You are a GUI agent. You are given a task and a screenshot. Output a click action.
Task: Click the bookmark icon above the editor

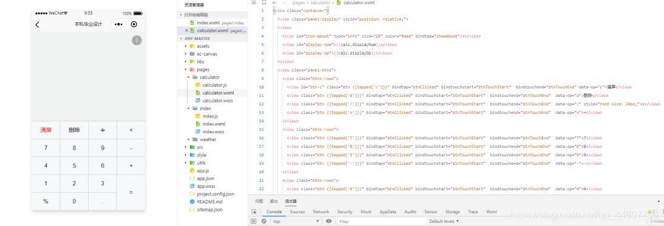(x=264, y=2)
